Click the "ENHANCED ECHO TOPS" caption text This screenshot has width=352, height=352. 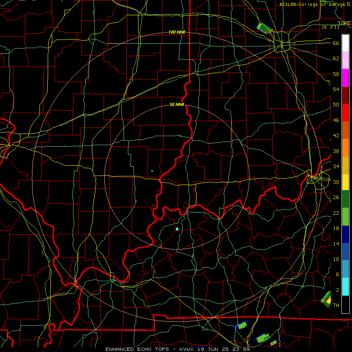138,349
